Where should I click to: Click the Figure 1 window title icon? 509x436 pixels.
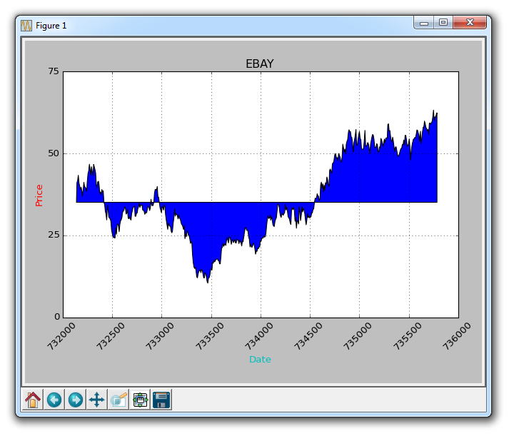[x=26, y=25]
